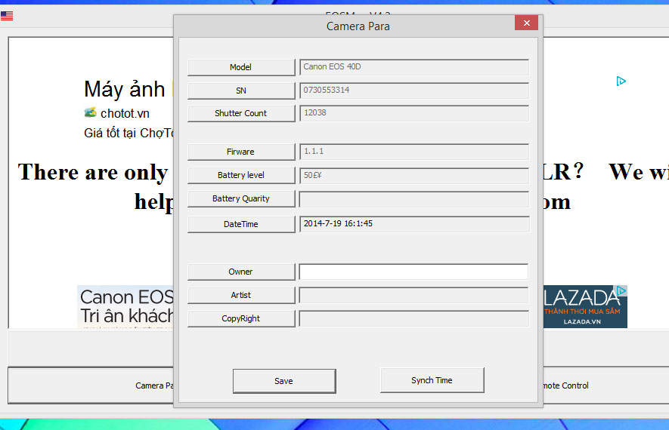Click the empty Battery Quarity field
Viewport: 669px width, 430px height.
[413, 199]
